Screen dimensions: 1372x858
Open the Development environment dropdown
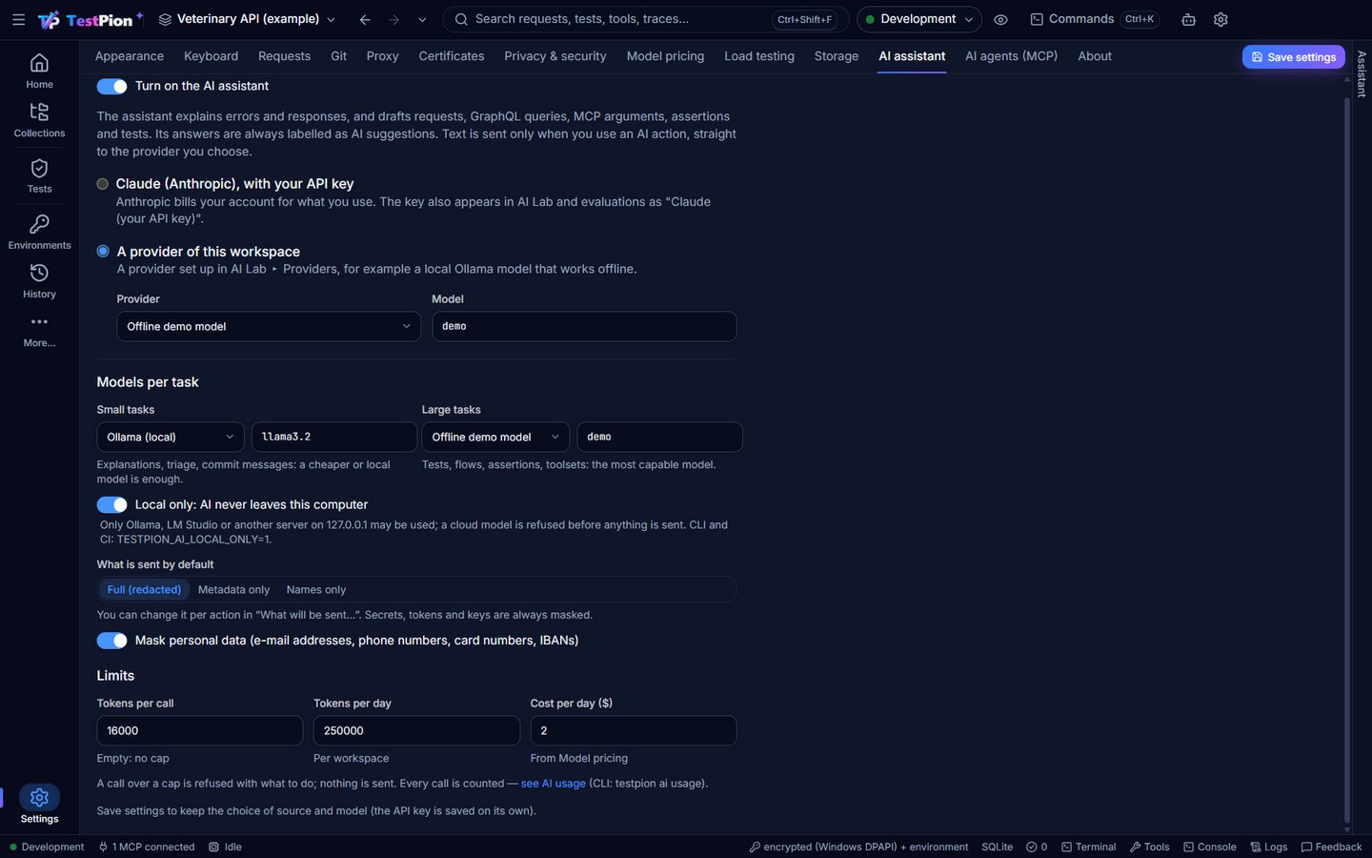918,19
